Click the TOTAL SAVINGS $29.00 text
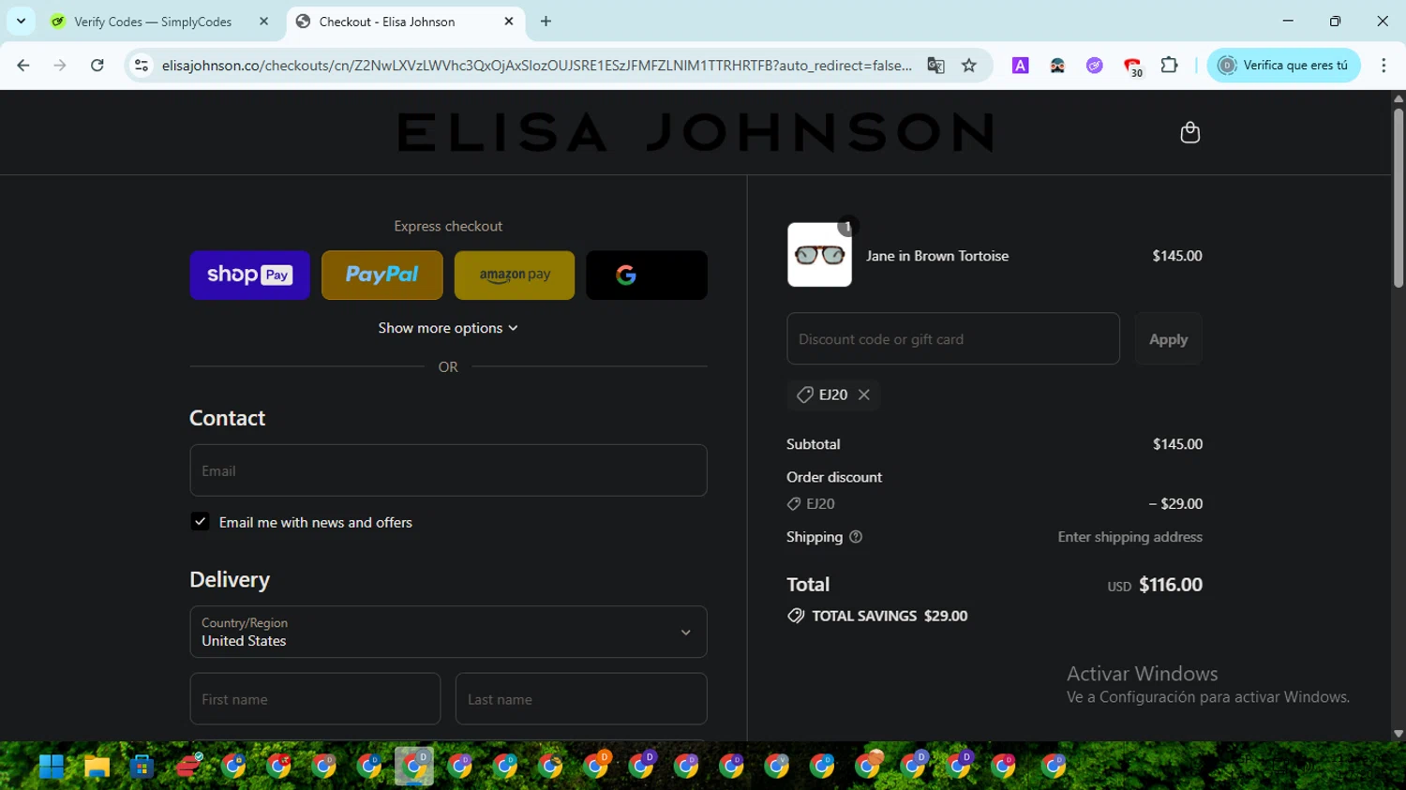Viewport: 1406px width, 790px height. coord(890,616)
